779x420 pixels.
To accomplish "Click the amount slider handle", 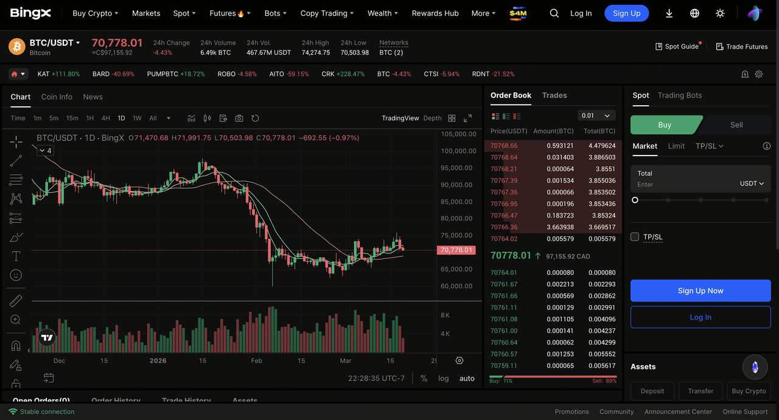I will pos(635,200).
